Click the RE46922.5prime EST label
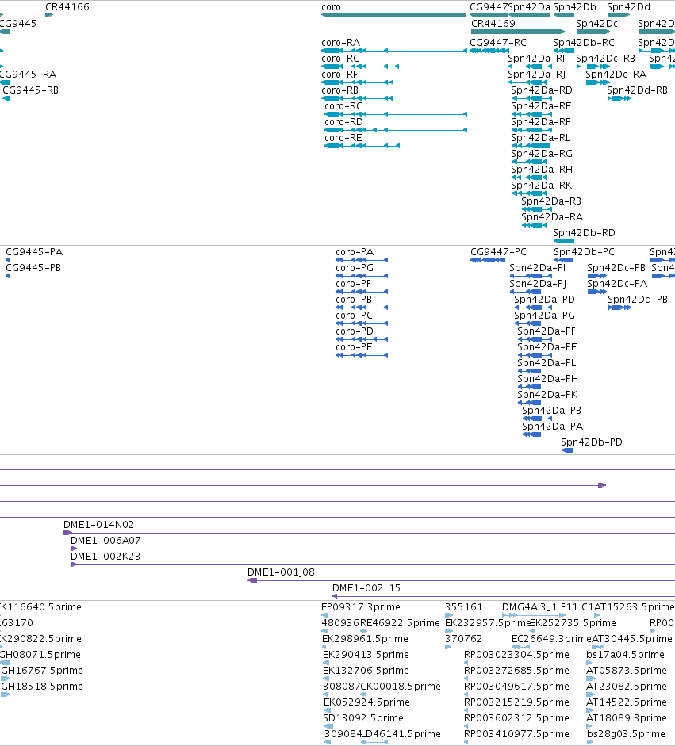This screenshot has width=675, height=746. point(400,623)
